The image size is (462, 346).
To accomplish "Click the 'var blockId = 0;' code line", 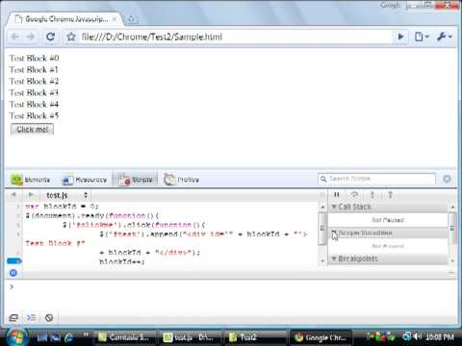I will click(x=62, y=207).
